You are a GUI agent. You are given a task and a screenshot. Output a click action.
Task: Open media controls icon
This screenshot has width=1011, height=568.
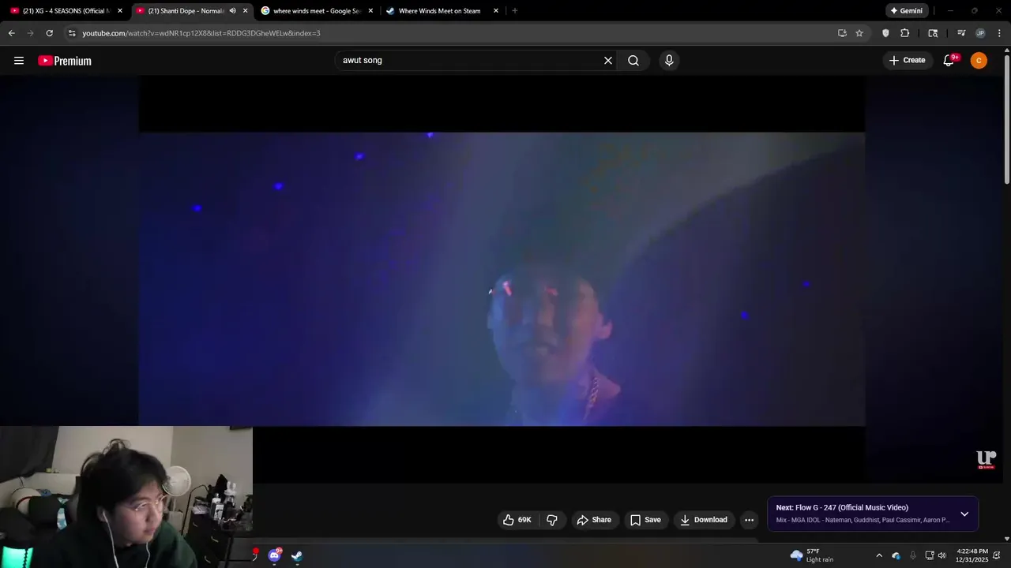tap(961, 33)
